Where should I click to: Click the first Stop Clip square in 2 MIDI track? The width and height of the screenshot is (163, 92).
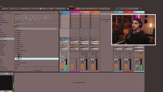[x=71, y=14]
